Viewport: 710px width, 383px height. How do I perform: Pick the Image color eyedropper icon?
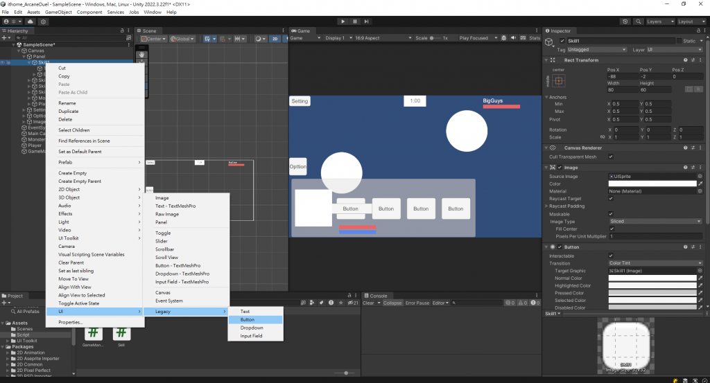point(700,184)
